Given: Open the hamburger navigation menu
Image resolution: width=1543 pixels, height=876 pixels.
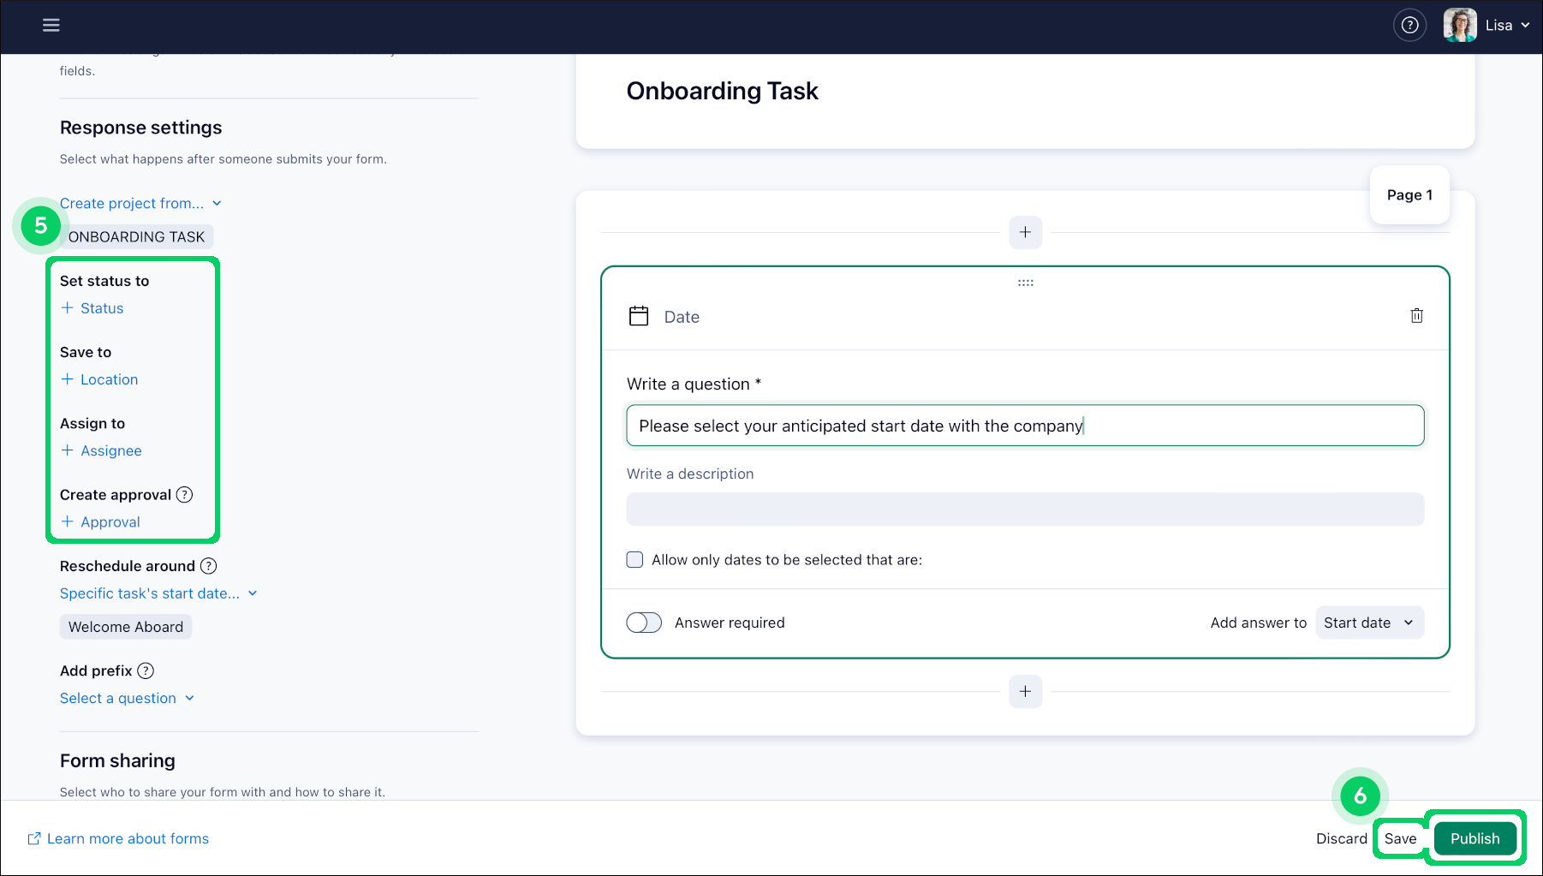Looking at the screenshot, I should coord(51,26).
